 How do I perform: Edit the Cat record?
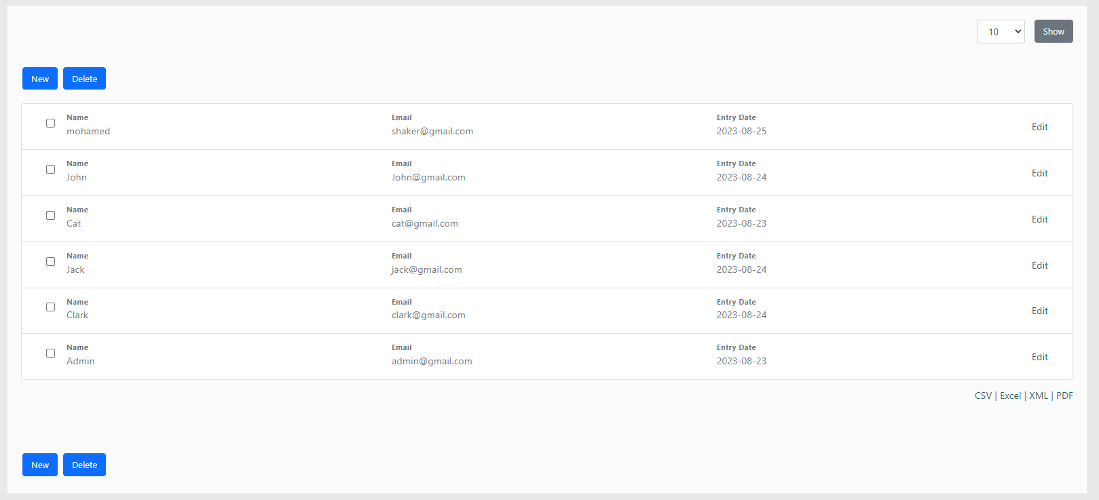click(1039, 219)
